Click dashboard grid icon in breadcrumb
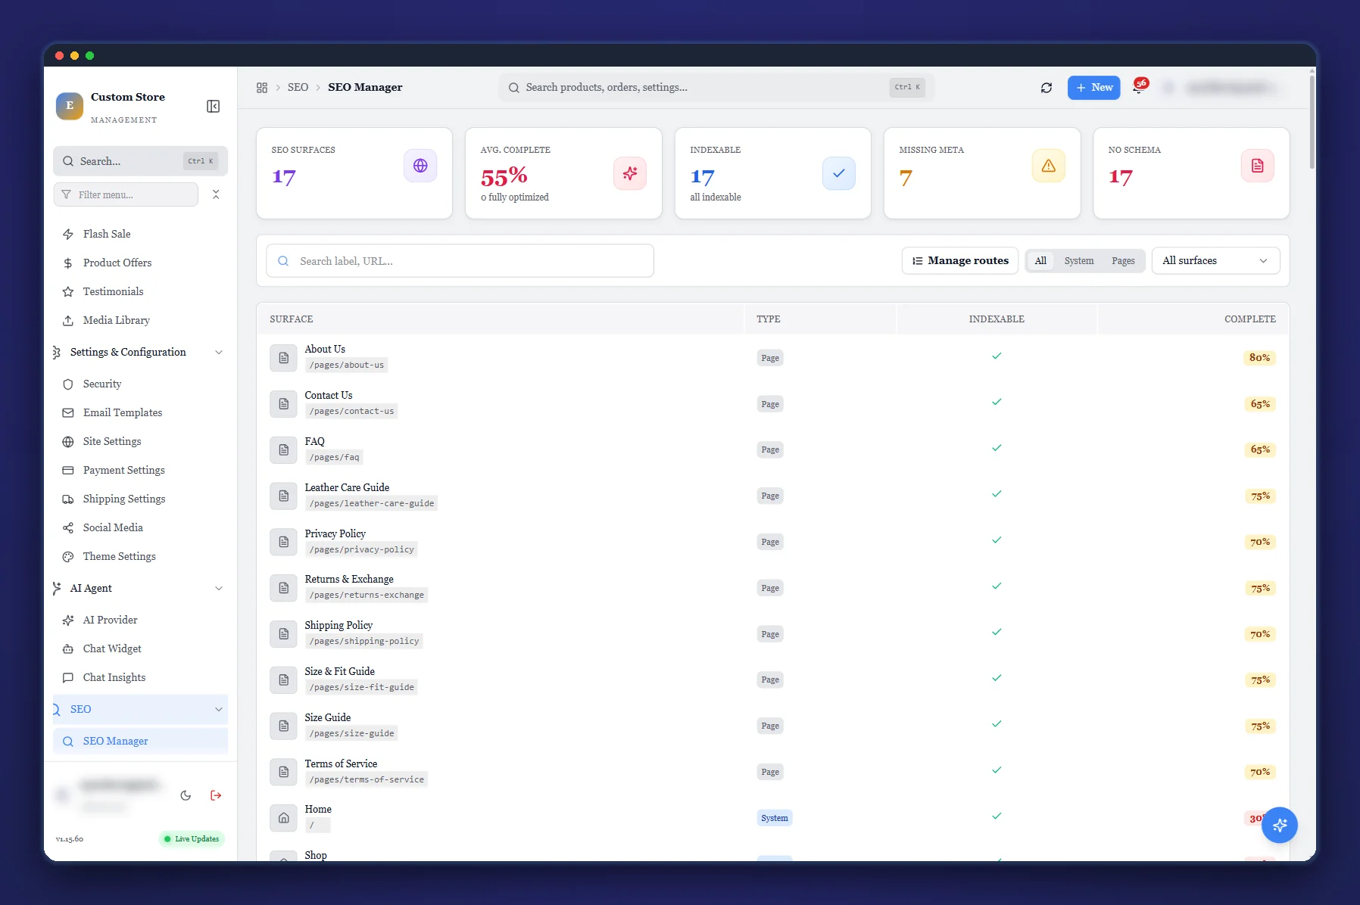The width and height of the screenshot is (1360, 905). click(x=262, y=88)
